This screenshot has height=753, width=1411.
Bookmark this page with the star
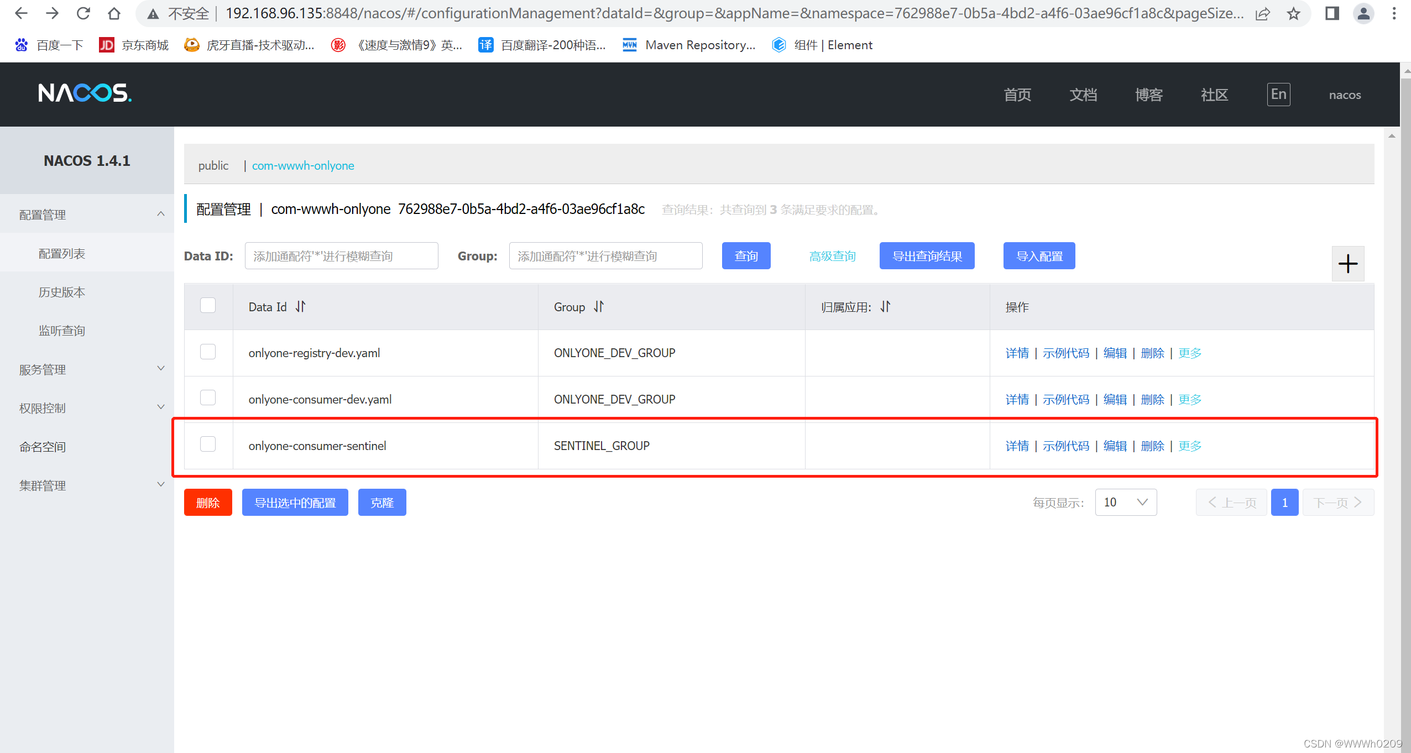click(x=1294, y=14)
